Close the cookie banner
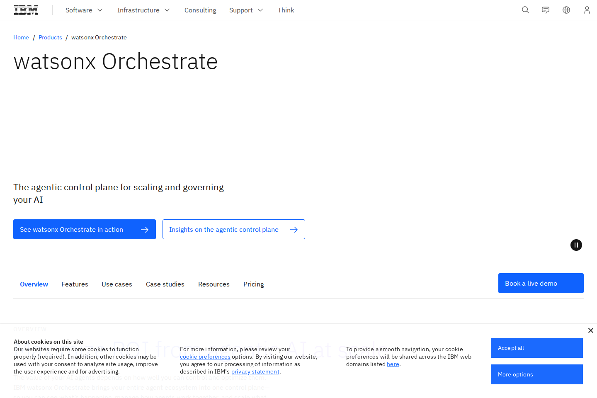Image resolution: width=597 pixels, height=398 pixels. tap(591, 330)
